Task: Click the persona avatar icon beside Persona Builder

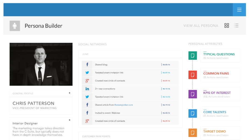Action: (x=15, y=26)
